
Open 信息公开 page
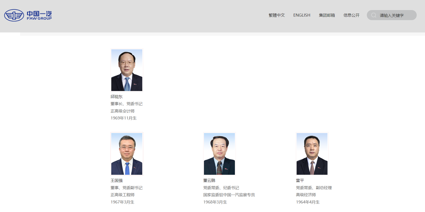click(x=351, y=15)
